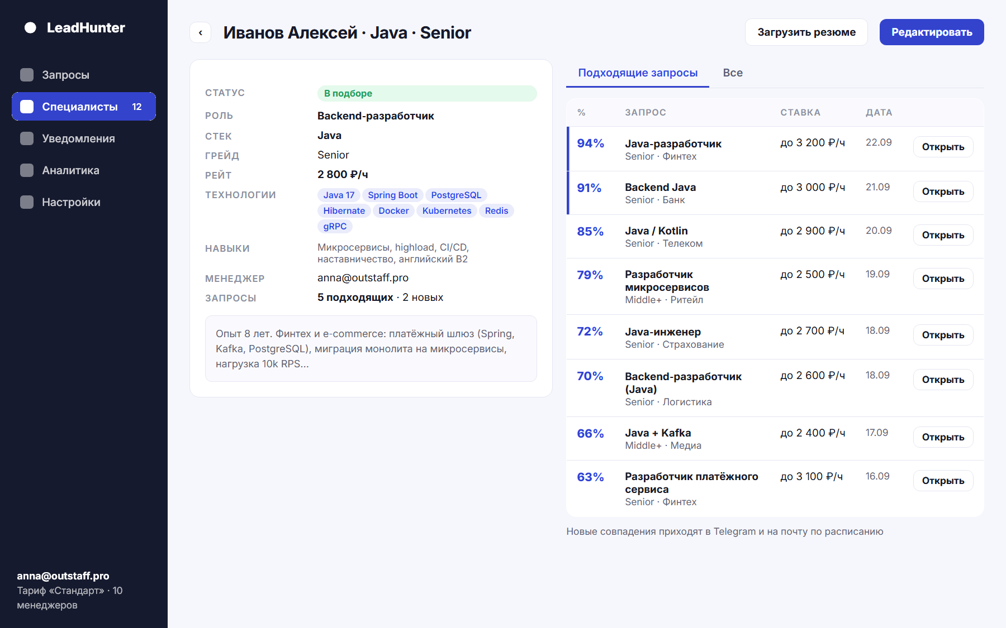Open the Java-разработчик request
The image size is (1006, 628).
943,147
